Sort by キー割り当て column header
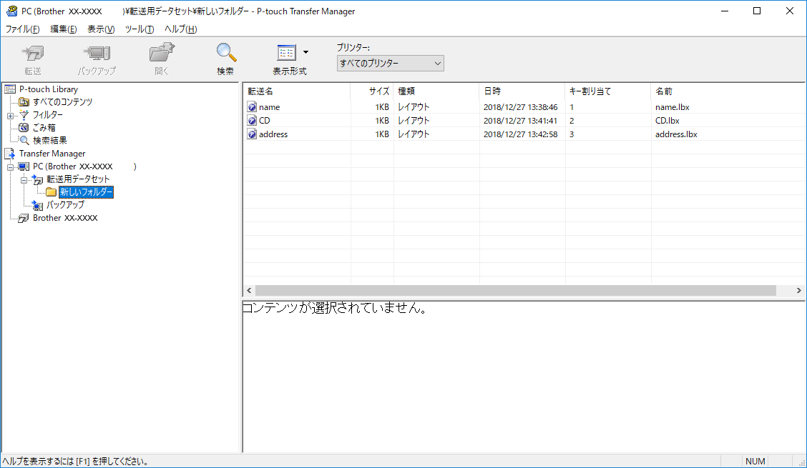 (x=608, y=91)
